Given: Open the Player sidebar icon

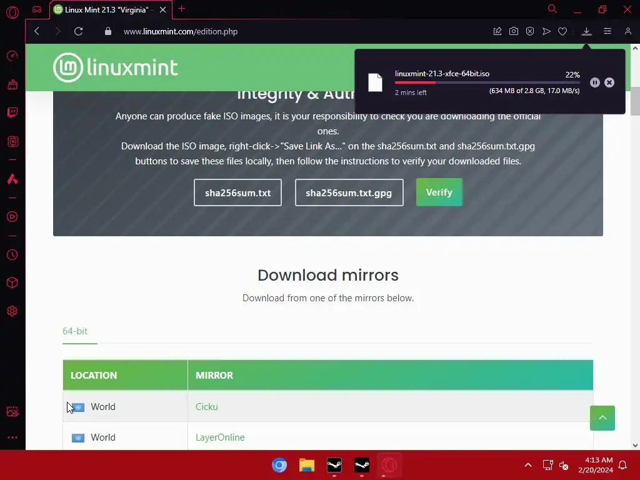Looking at the screenshot, I should coord(12,217).
